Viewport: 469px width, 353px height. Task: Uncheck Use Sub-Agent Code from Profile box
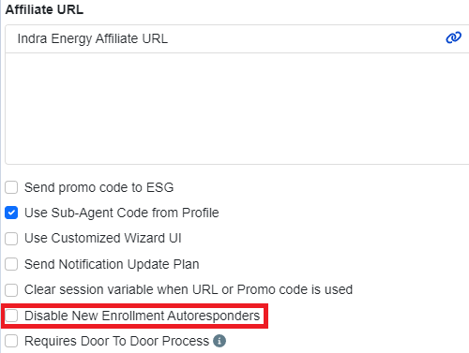point(11,213)
